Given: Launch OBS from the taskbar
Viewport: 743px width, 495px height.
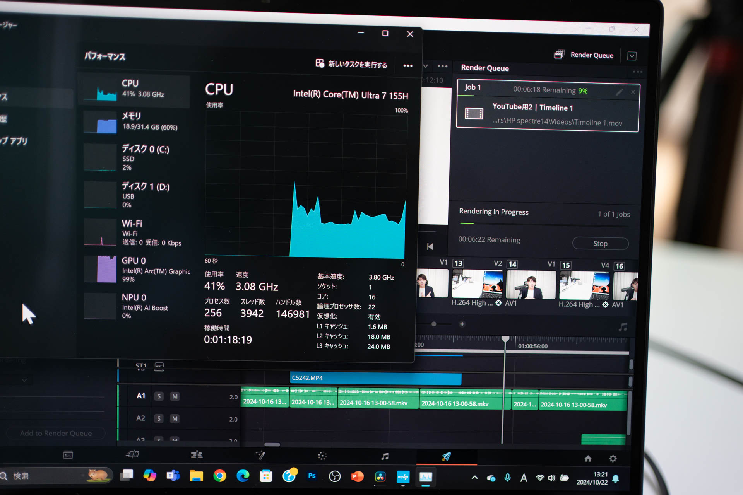Looking at the screenshot, I should 334,476.
